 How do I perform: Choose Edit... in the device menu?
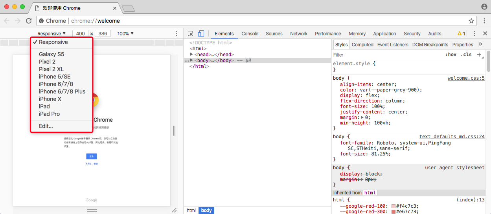pyautogui.click(x=46, y=126)
